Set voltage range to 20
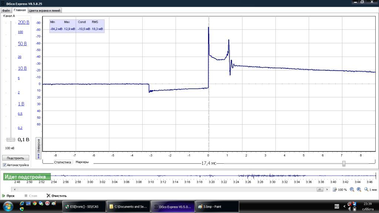The width and height of the screenshot is (379, 213). pyautogui.click(x=20, y=57)
